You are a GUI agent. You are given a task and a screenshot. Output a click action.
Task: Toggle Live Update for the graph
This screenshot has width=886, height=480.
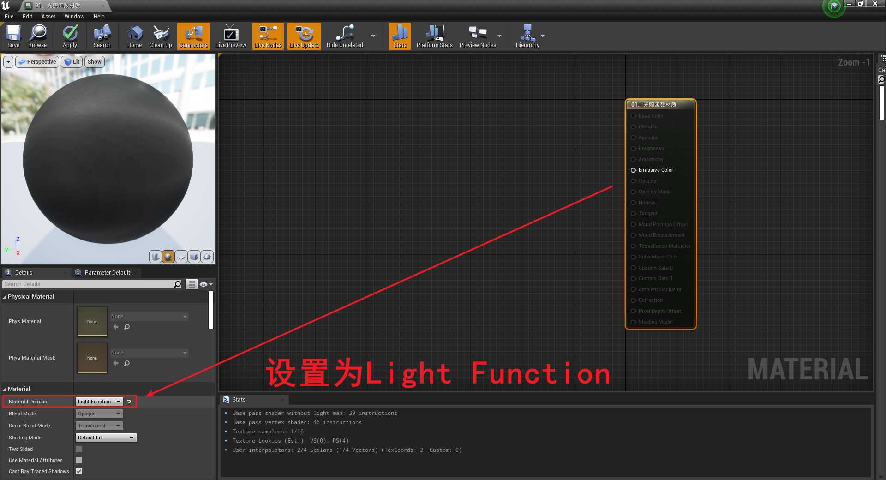click(x=304, y=36)
